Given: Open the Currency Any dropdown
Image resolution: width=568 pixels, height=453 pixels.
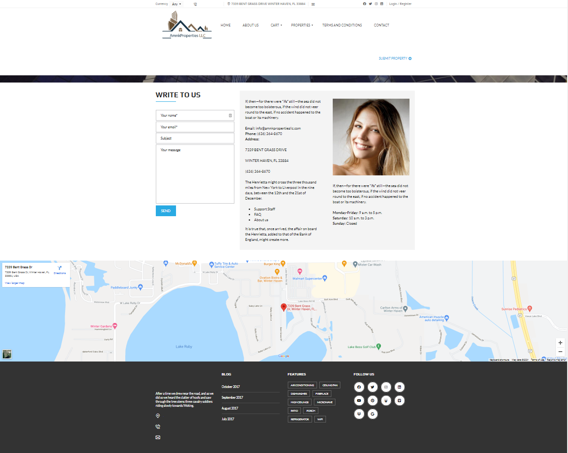Looking at the screenshot, I should pos(176,4).
